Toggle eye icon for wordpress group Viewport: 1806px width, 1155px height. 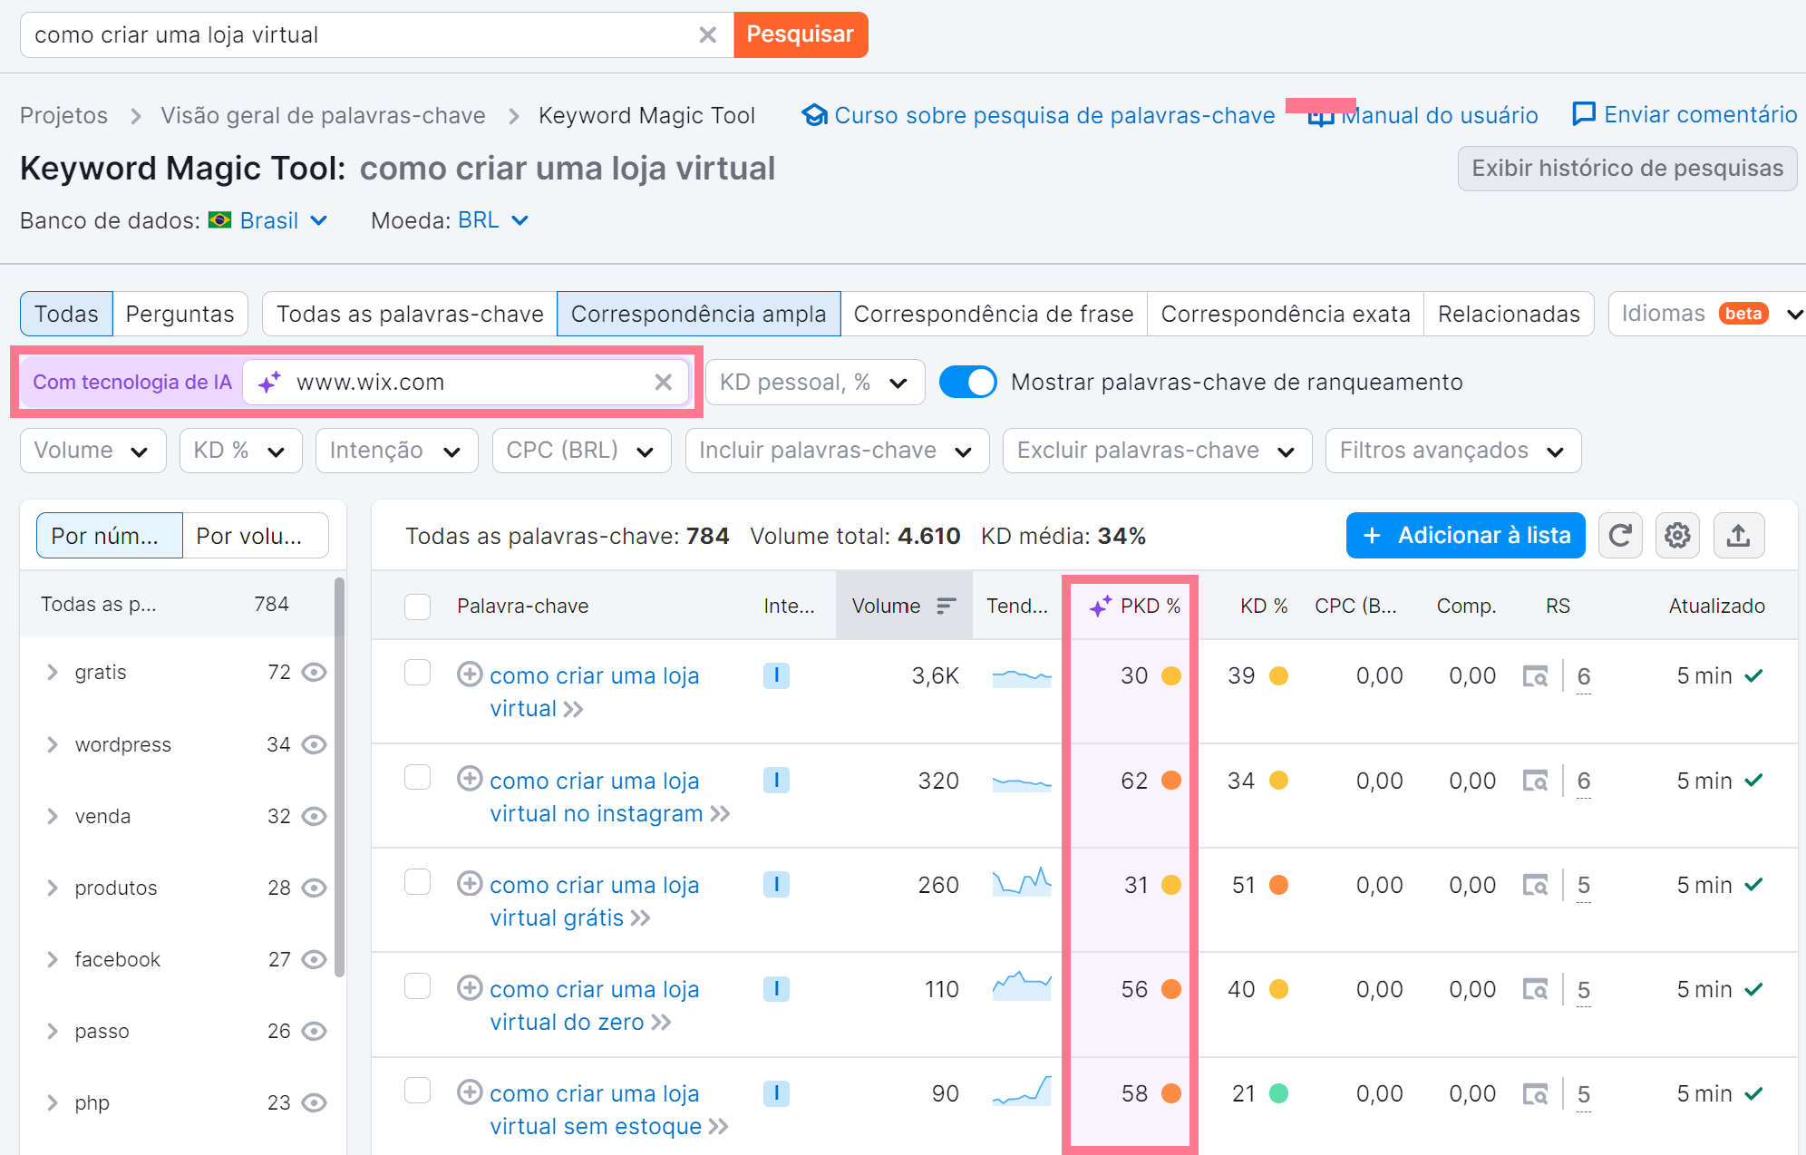[314, 744]
